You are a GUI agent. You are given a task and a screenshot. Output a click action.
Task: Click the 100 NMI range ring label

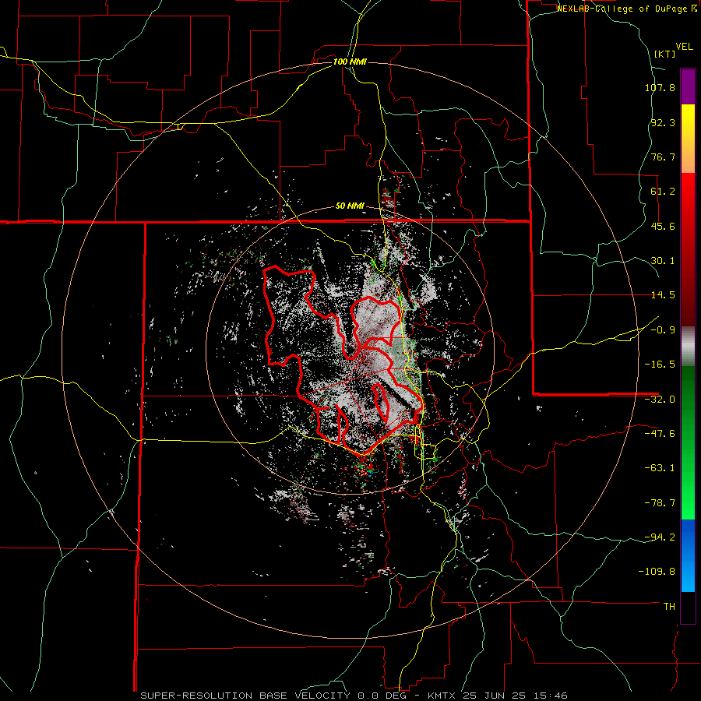click(350, 62)
